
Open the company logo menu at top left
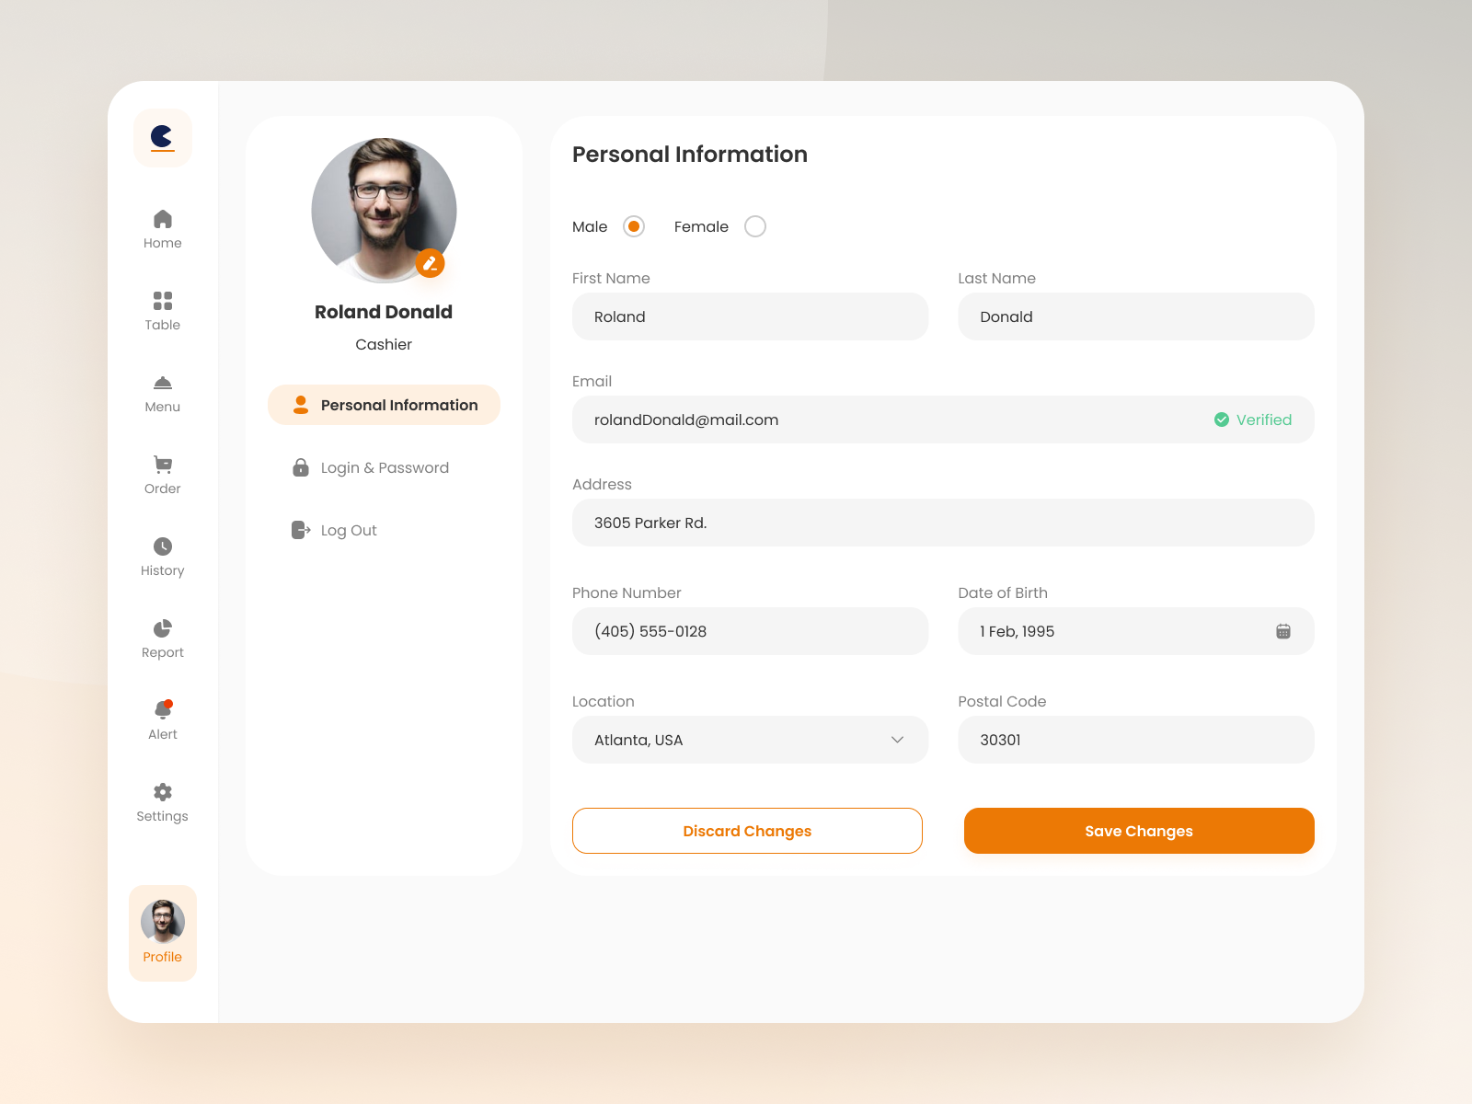162,138
